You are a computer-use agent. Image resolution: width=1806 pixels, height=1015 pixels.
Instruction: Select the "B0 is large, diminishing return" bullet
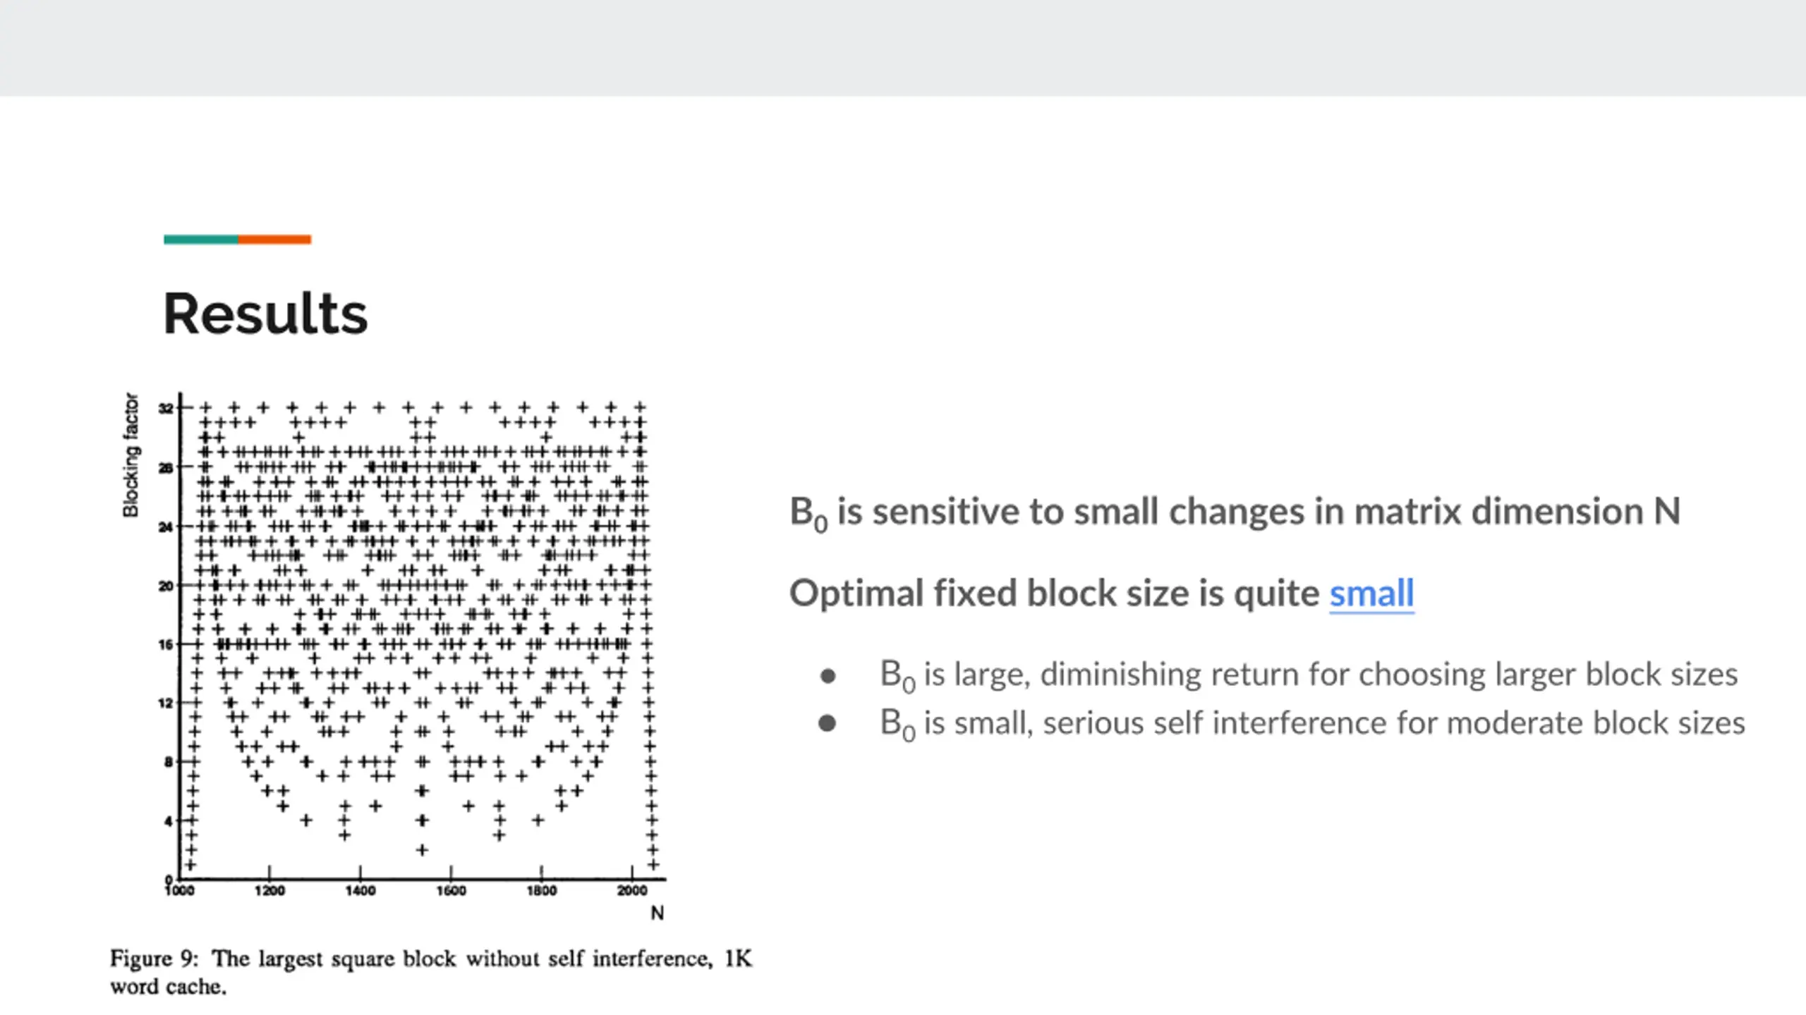1309,675
